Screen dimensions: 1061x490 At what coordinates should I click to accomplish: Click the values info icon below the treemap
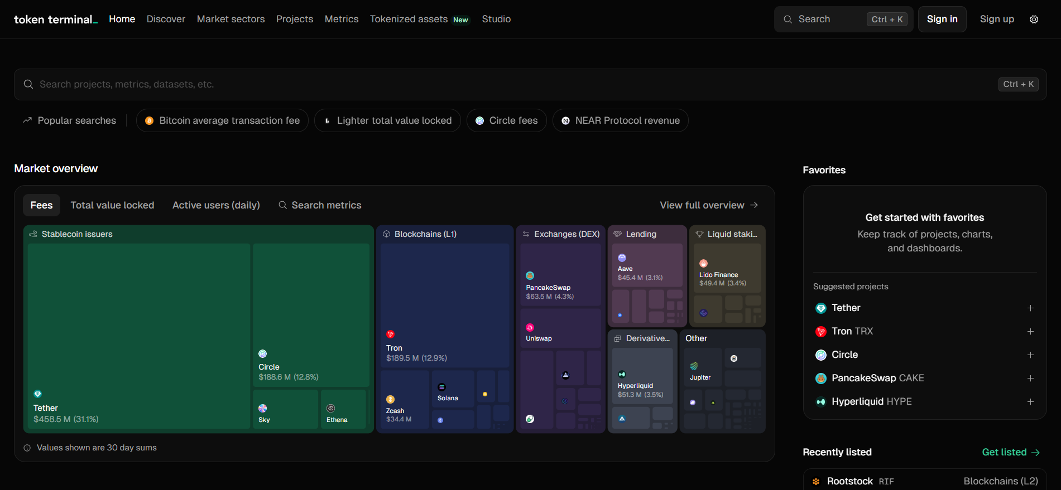(x=27, y=448)
